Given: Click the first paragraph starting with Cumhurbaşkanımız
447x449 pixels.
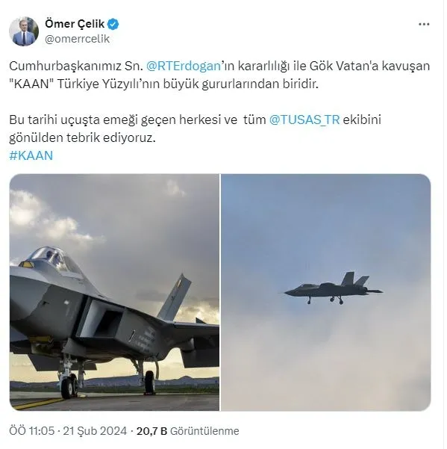Looking at the screenshot, I should pyautogui.click(x=219, y=75).
